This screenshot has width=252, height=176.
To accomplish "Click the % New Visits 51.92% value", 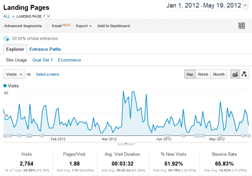I will 173,164.
